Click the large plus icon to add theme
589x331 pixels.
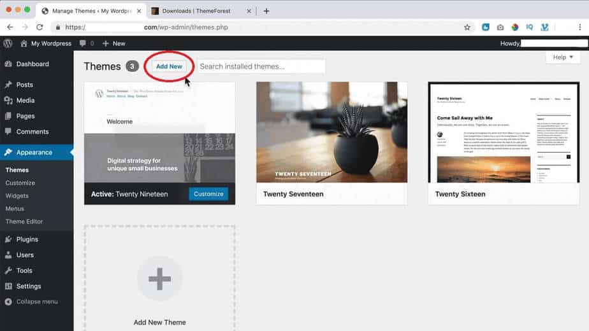[159, 279]
